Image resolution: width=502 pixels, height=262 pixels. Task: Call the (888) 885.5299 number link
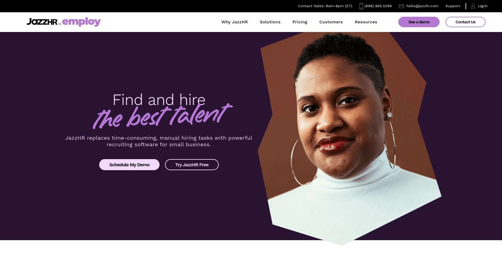378,6
